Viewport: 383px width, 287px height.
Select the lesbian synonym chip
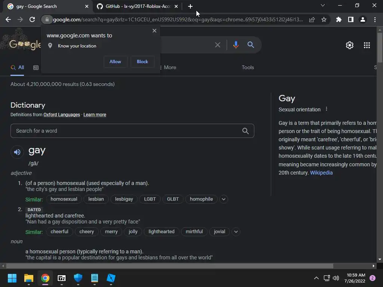coord(96,199)
